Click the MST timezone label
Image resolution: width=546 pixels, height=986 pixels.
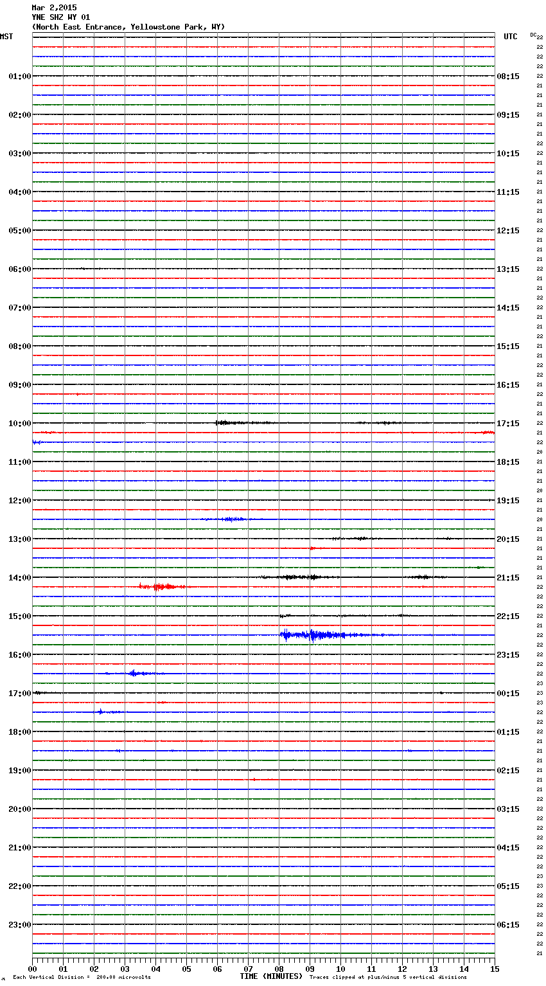click(6, 37)
